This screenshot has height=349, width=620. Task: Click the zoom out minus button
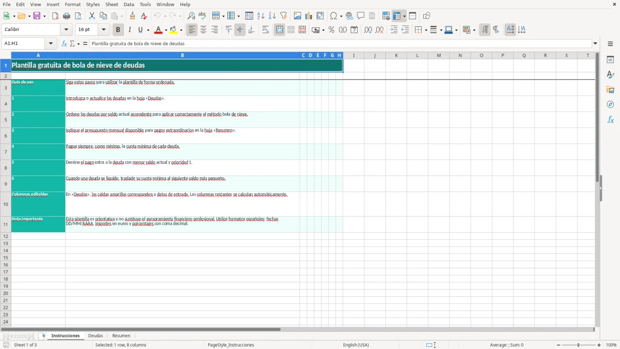tap(559, 345)
